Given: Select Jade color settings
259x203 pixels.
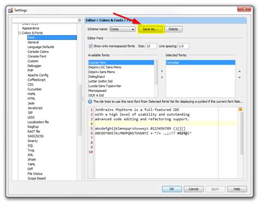Looking at the screenshot, I should pos(31,103).
